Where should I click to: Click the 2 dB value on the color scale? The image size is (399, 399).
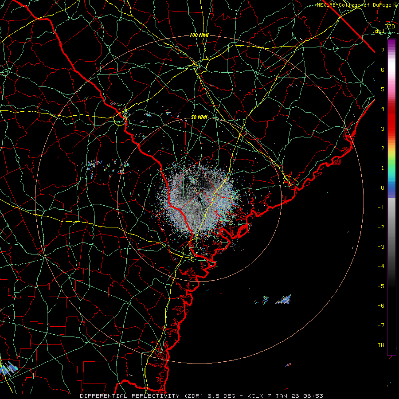383,149
